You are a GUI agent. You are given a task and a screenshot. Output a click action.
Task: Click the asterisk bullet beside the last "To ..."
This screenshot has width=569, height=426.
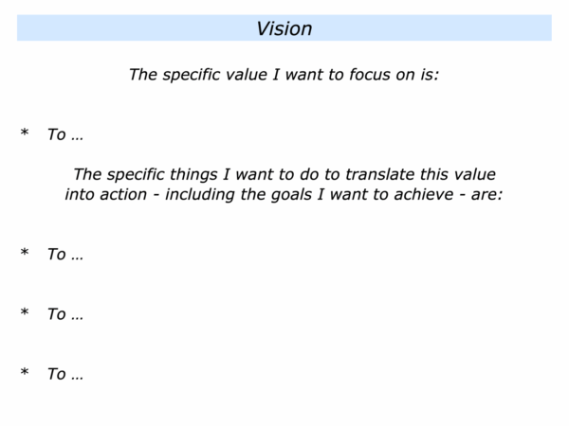click(25, 372)
